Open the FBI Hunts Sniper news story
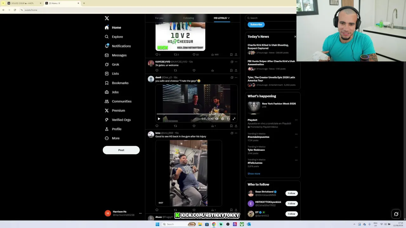Viewport: 406px width, 228px height. coord(271,63)
